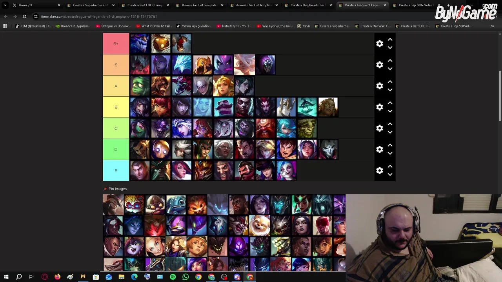Select the pumpkin-head champion in S+ tier
Image resolution: width=502 pixels, height=282 pixels.
click(x=161, y=43)
